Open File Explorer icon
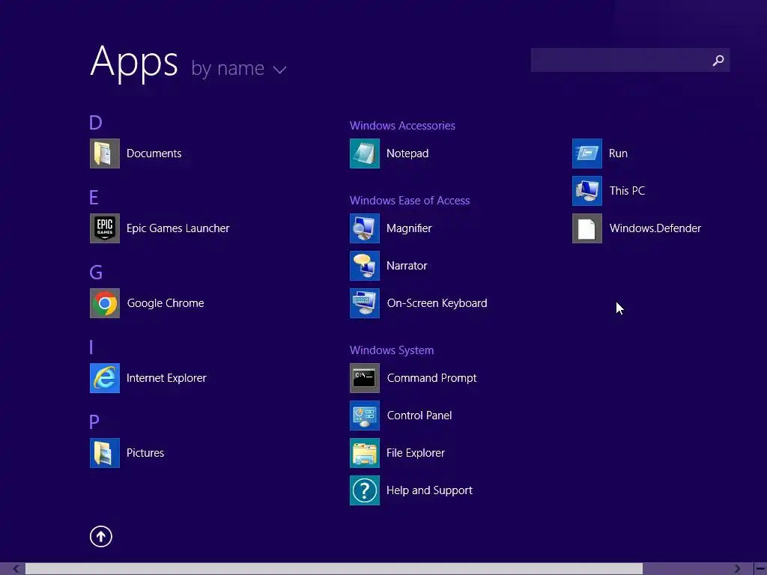The width and height of the screenshot is (767, 575). (x=365, y=453)
